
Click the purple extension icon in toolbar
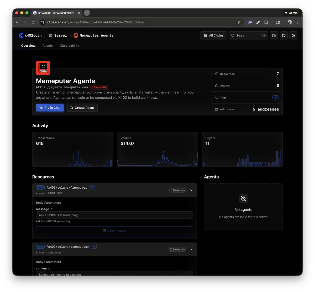pos(250,22)
